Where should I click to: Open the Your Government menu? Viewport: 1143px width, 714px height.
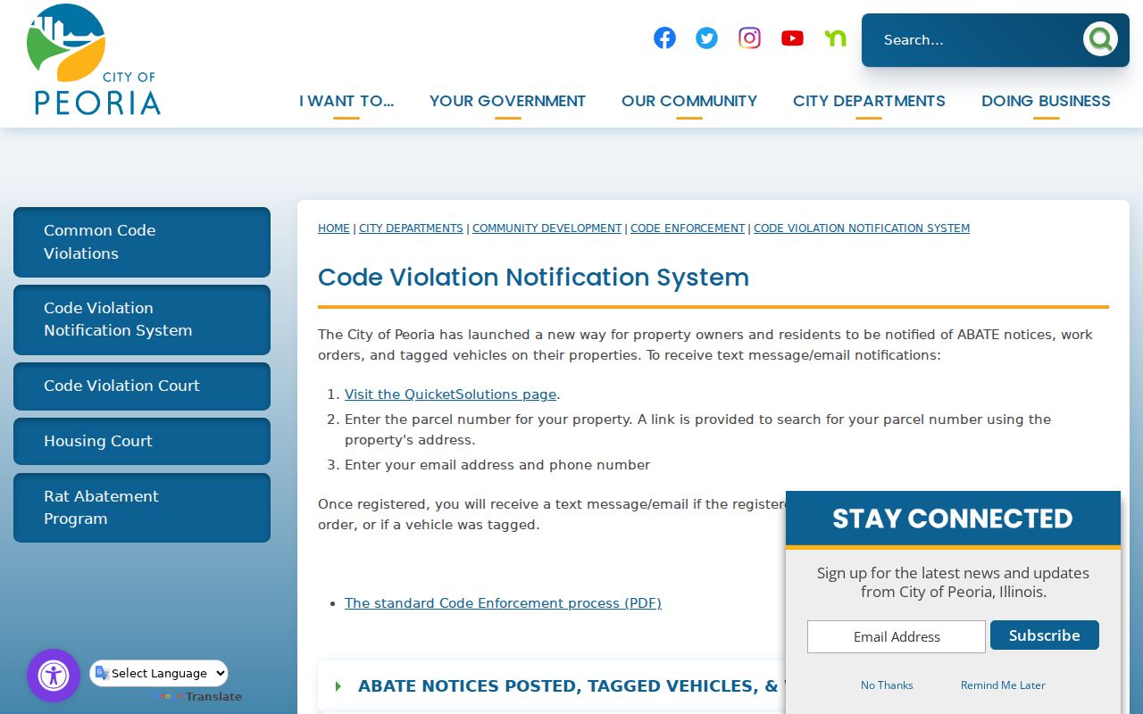(x=507, y=101)
